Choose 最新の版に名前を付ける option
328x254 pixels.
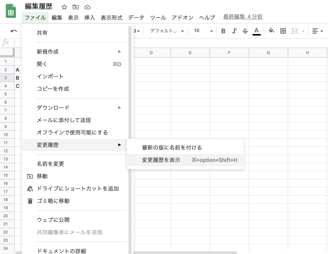(172, 147)
